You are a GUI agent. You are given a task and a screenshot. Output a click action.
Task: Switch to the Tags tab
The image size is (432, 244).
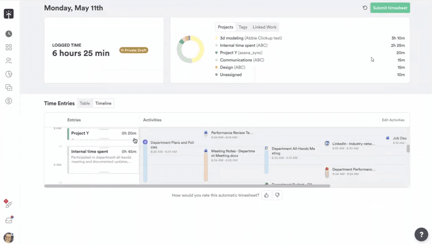(x=243, y=27)
